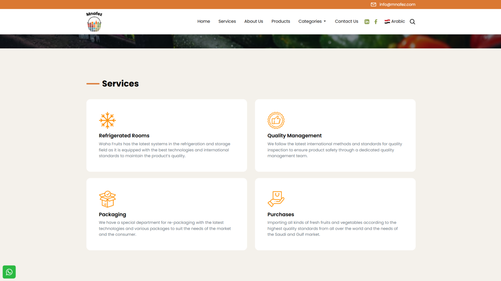Image resolution: width=501 pixels, height=281 pixels.
Task: Click the snowflake Refrigerated Rooms icon
Action: point(107,120)
